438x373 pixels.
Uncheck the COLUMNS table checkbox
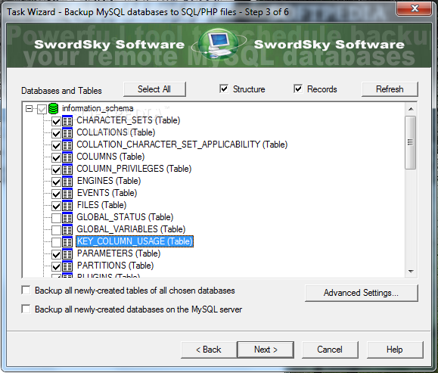click(56, 157)
